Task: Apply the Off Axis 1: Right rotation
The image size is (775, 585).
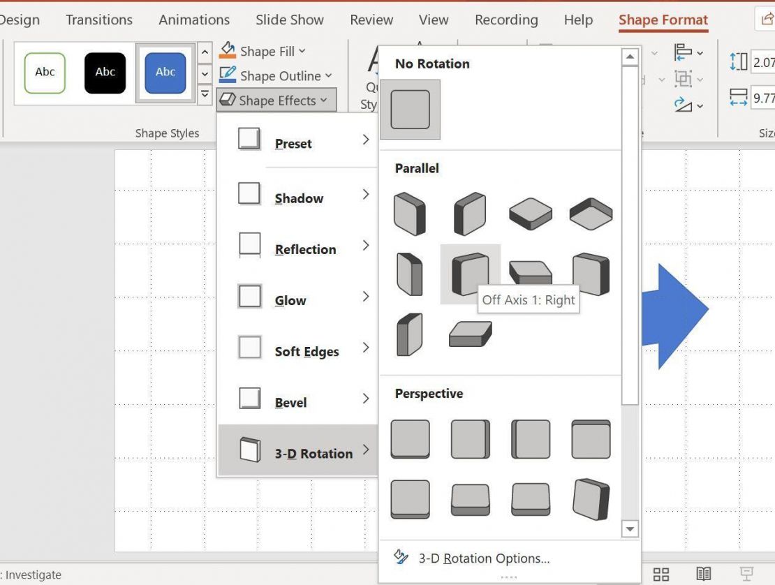Action: pos(470,274)
